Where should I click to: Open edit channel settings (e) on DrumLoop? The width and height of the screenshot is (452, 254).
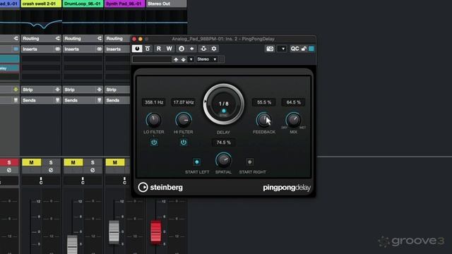(x=93, y=170)
